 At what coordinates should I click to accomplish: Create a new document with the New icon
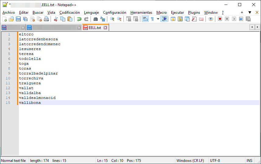4,19
